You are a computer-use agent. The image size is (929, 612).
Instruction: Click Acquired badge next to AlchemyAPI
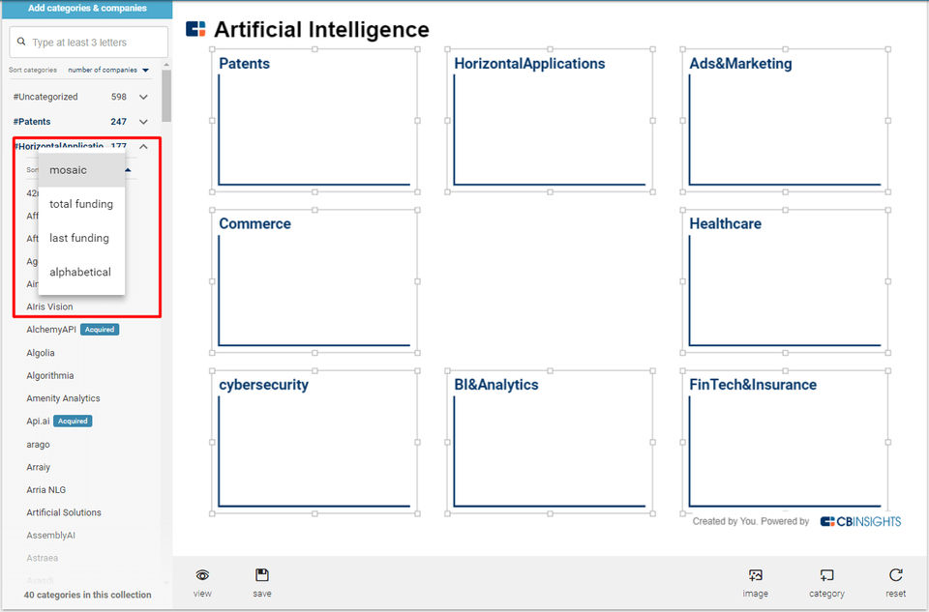(100, 330)
